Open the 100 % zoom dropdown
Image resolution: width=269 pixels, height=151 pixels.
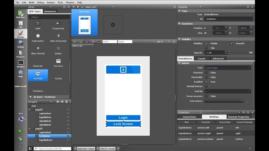pos(163,42)
